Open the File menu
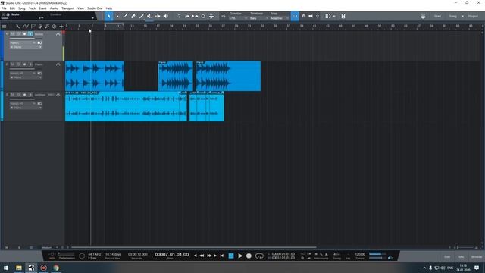 point(4,8)
